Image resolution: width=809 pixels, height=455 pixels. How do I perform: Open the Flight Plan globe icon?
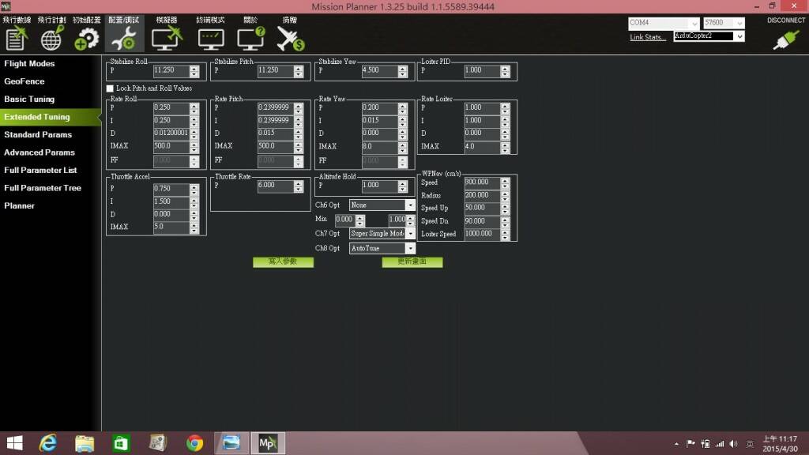click(x=51, y=38)
